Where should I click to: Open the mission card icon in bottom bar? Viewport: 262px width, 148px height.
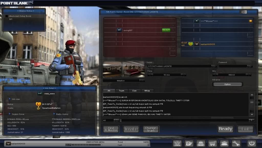point(189,143)
